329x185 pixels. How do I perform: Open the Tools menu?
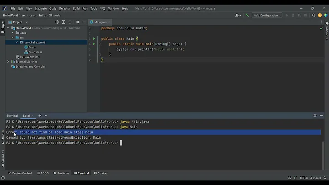[94, 9]
